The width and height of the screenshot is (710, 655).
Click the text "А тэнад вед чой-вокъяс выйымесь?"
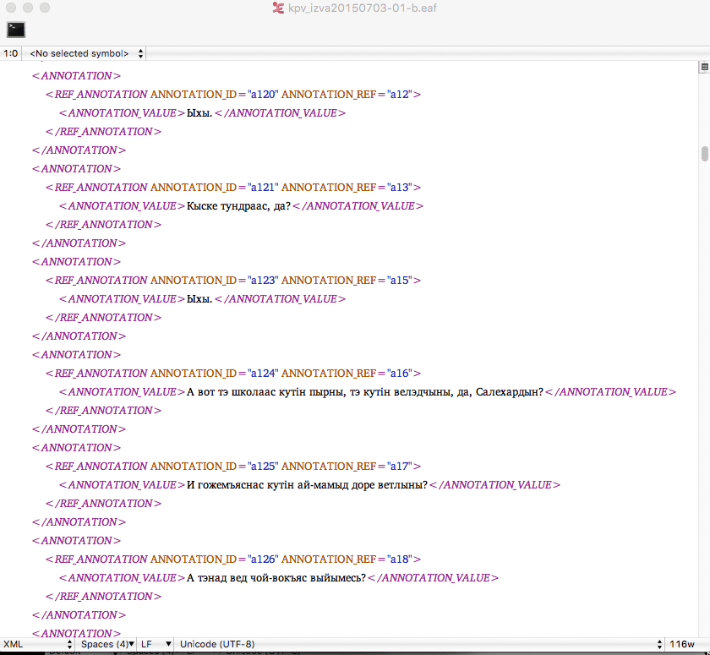(276, 577)
